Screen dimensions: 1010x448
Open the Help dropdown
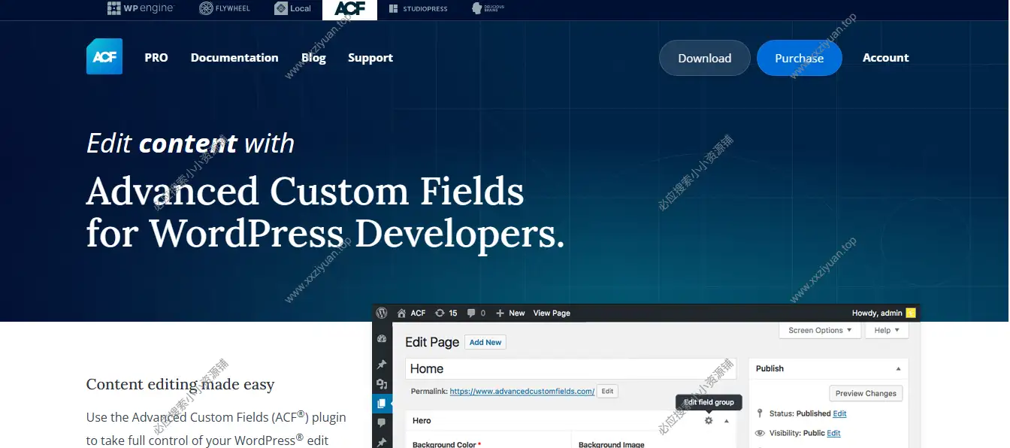887,330
